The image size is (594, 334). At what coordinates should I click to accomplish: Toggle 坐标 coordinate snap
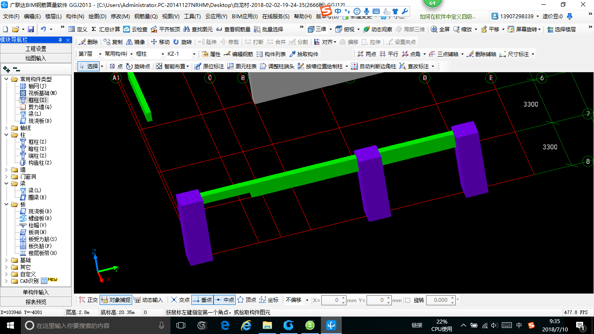point(269,300)
